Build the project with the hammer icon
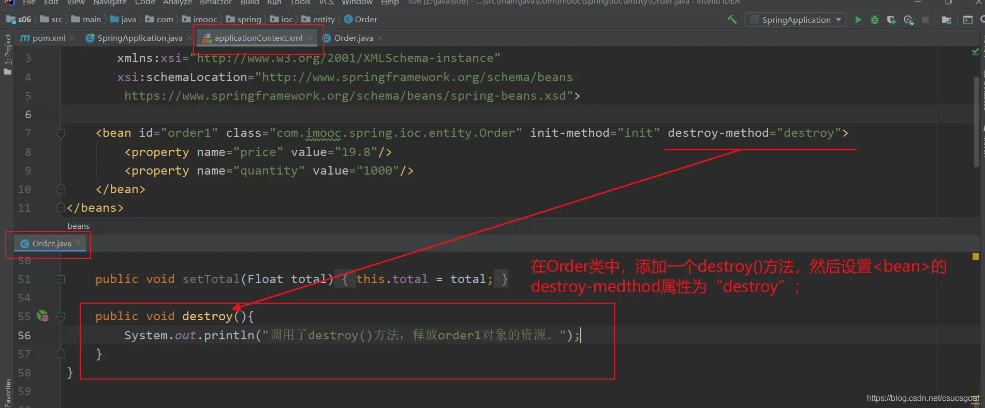Screen dimensions: 985x408 (x=732, y=20)
